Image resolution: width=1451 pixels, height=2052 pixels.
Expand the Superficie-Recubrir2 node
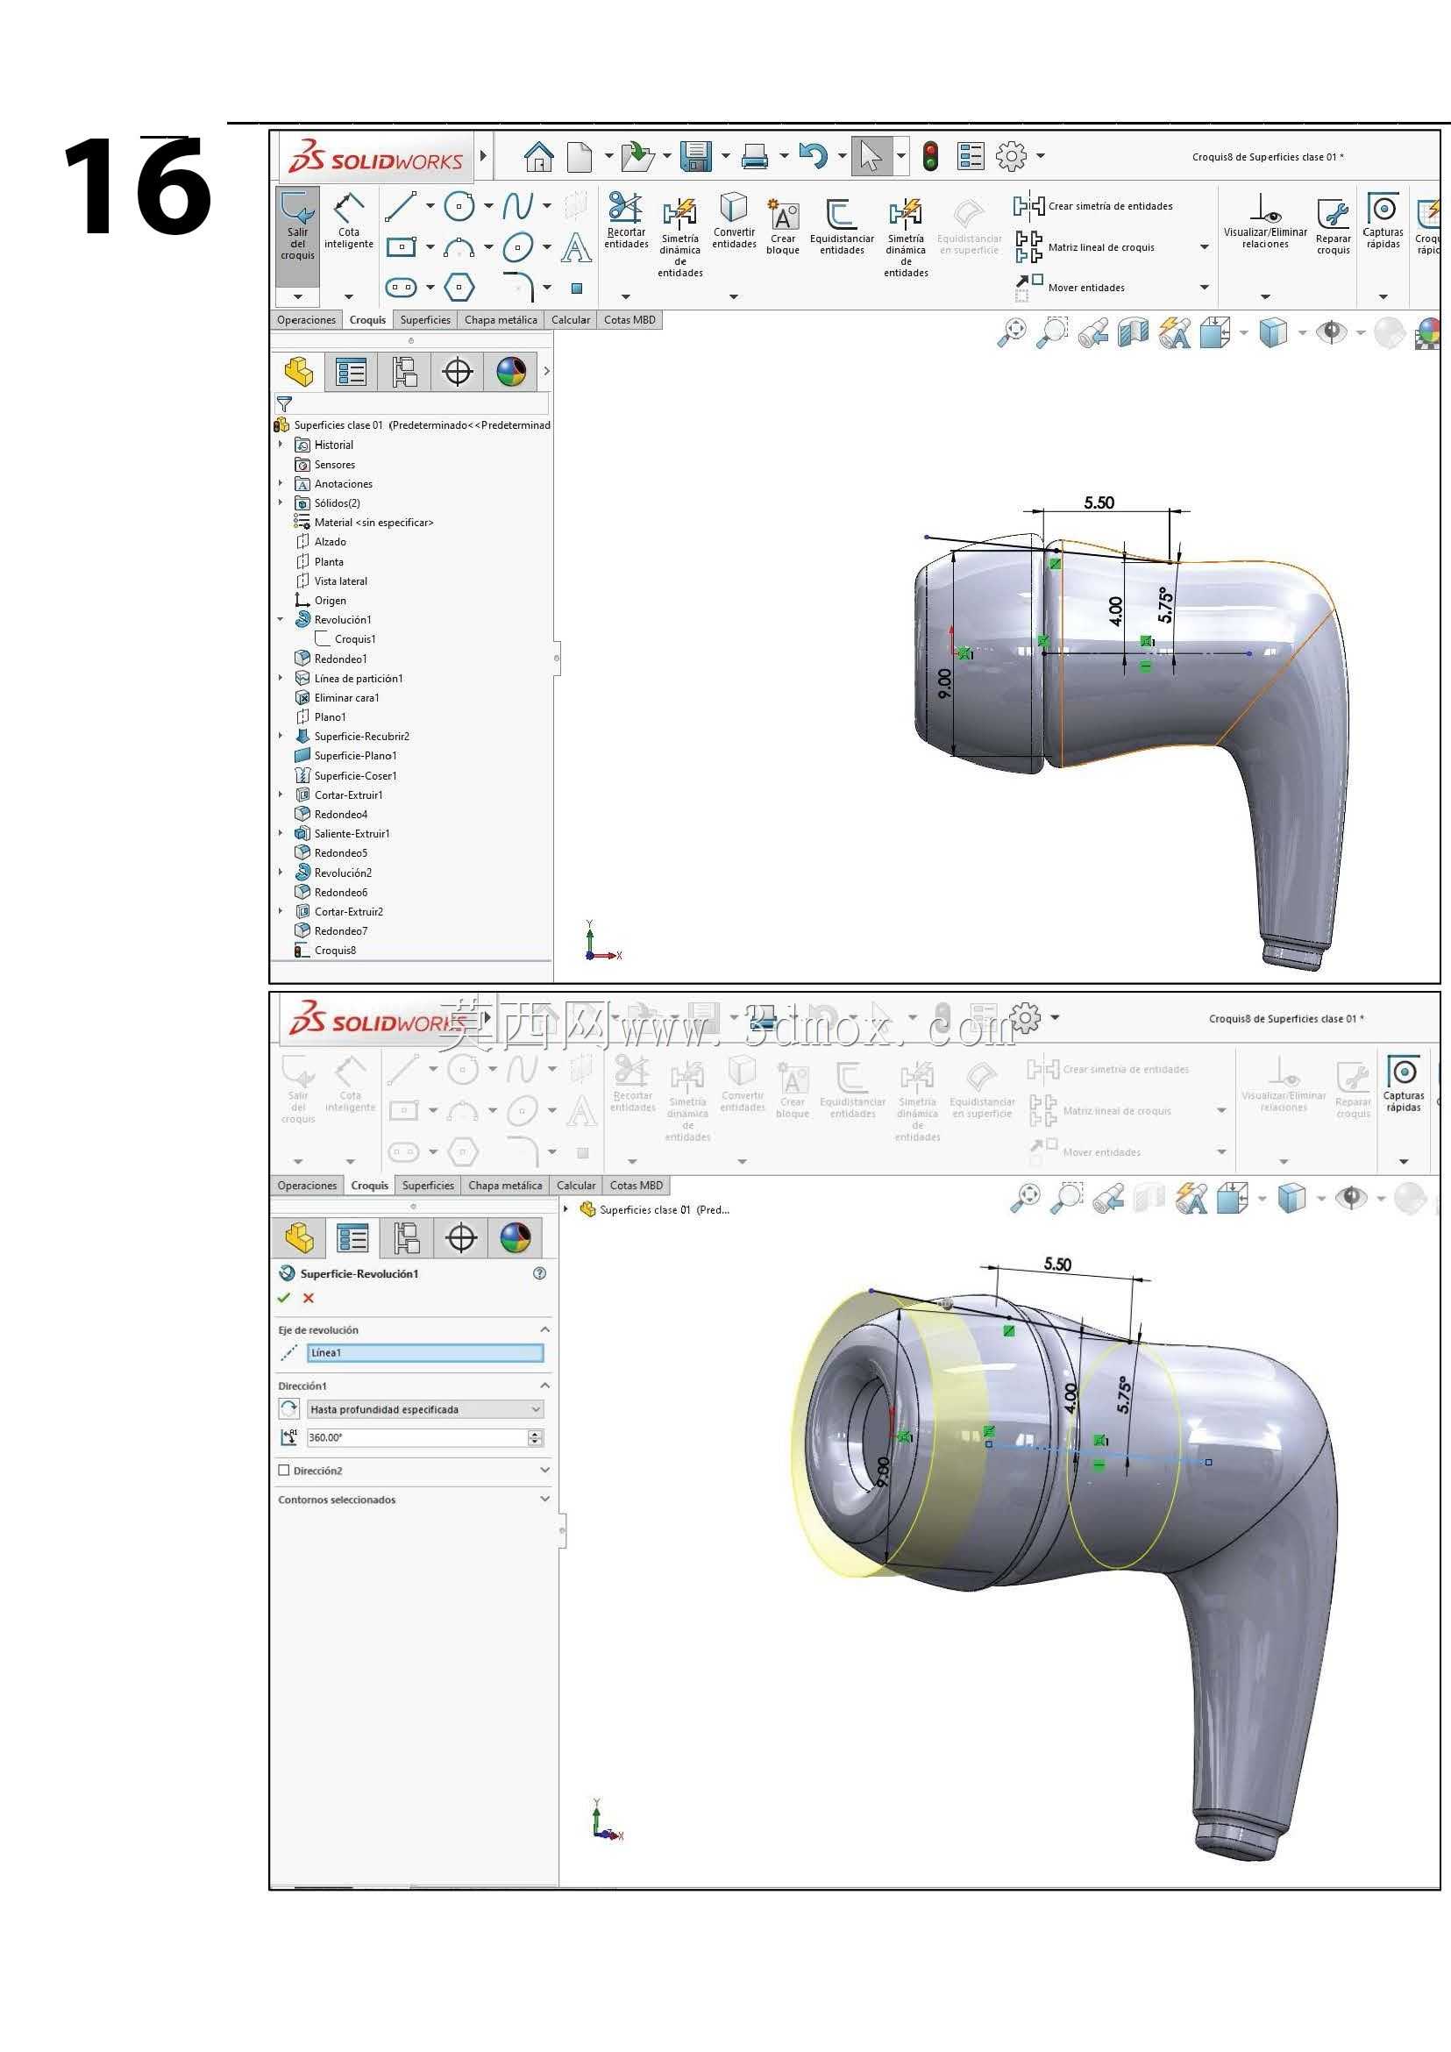[281, 736]
